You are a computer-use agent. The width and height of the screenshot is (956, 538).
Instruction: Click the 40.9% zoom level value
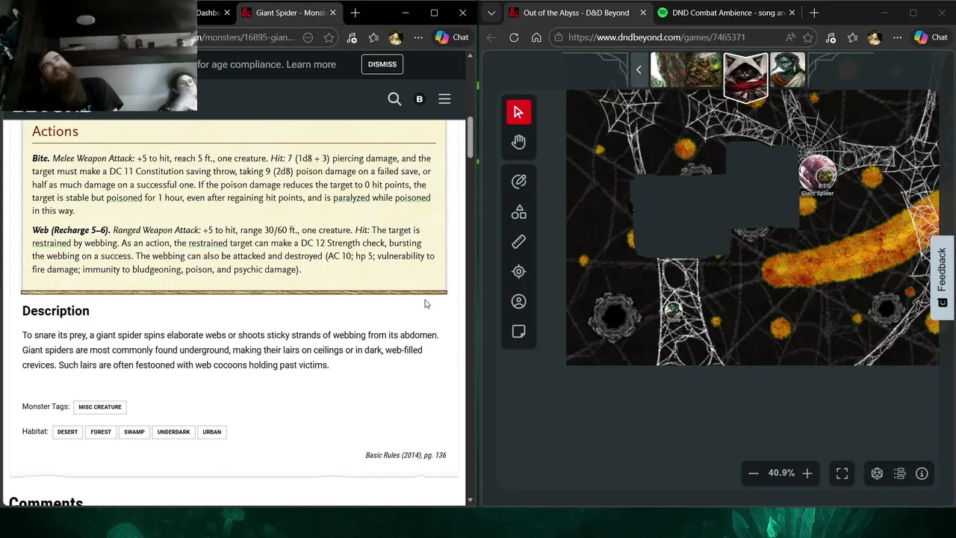[781, 473]
